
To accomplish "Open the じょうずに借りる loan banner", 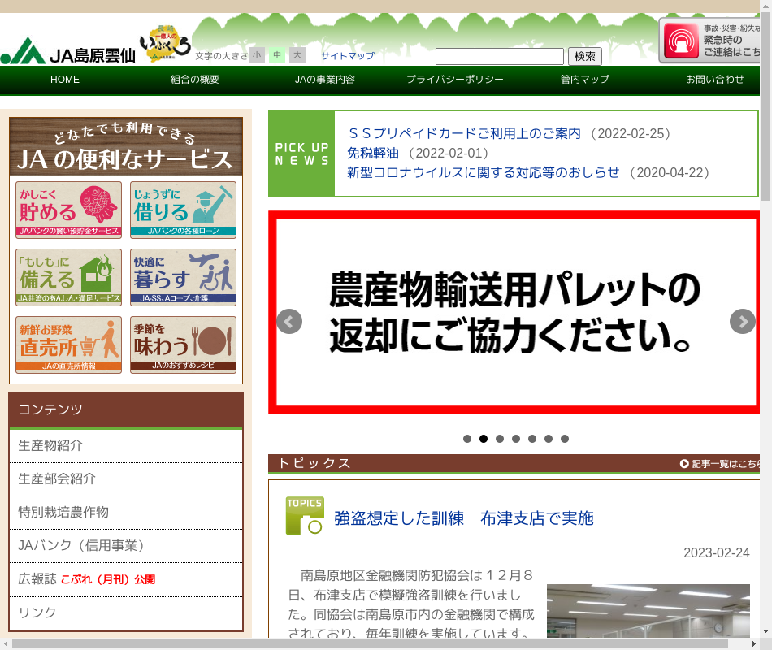I will [183, 209].
